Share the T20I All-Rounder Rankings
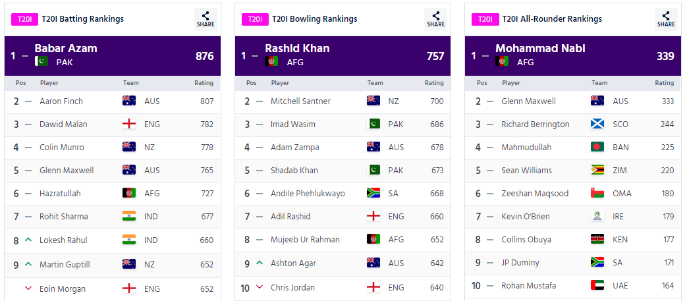Viewport: 687px width, 301px height. coord(666,18)
